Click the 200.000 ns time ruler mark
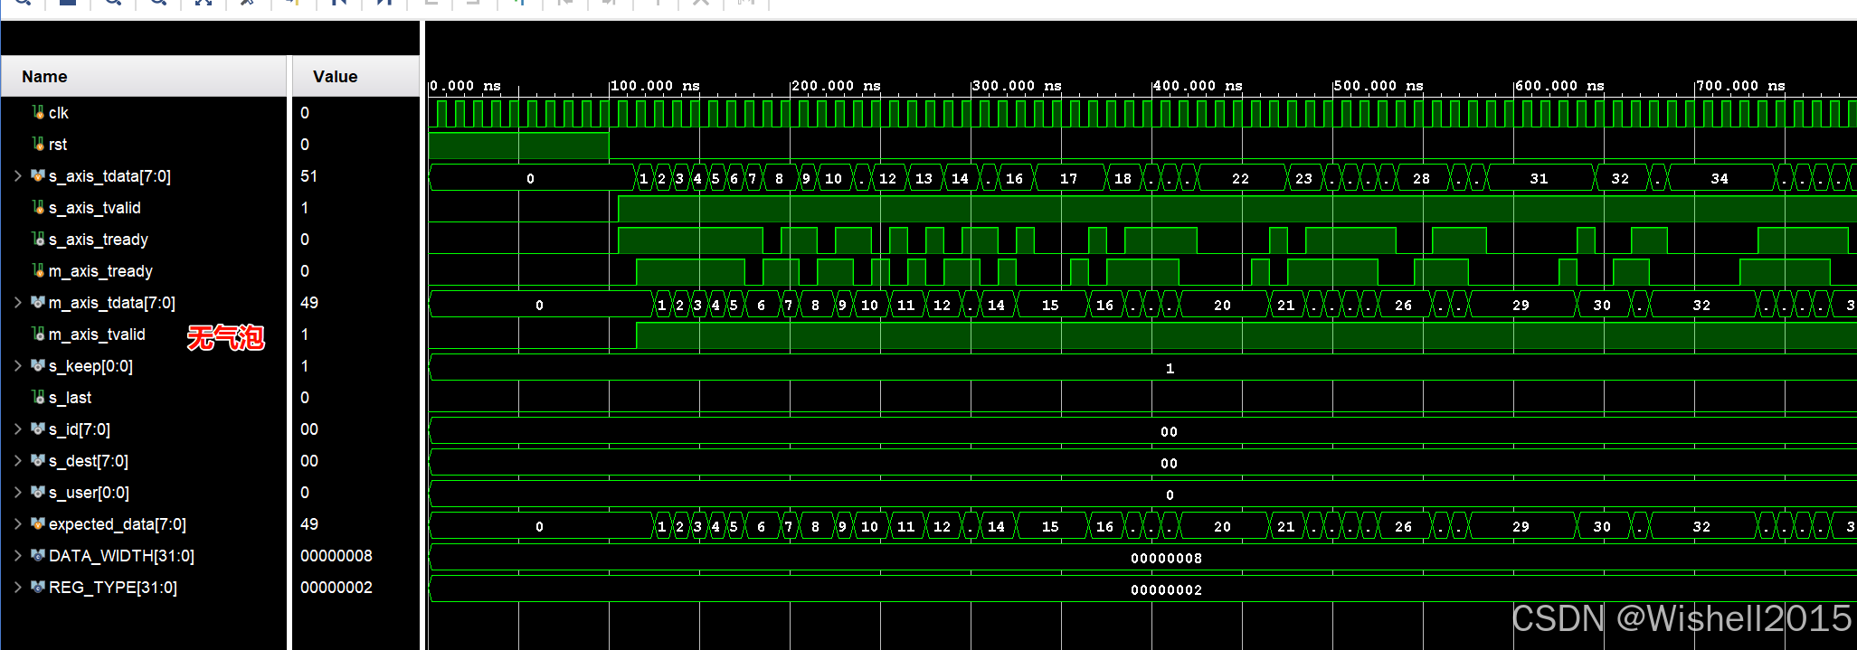 (x=836, y=86)
